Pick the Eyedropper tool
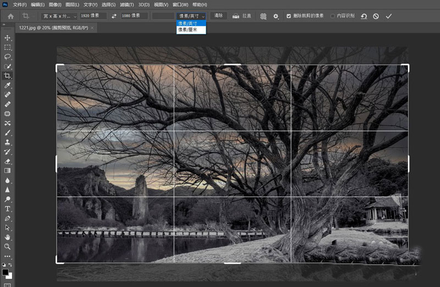Screen dimensions: 440x287 click(x=8, y=86)
